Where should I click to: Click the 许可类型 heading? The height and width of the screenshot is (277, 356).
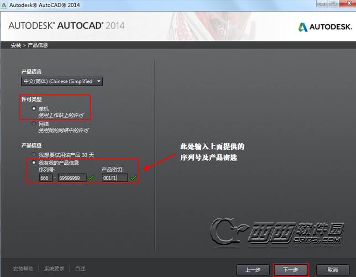pyautogui.click(x=32, y=99)
